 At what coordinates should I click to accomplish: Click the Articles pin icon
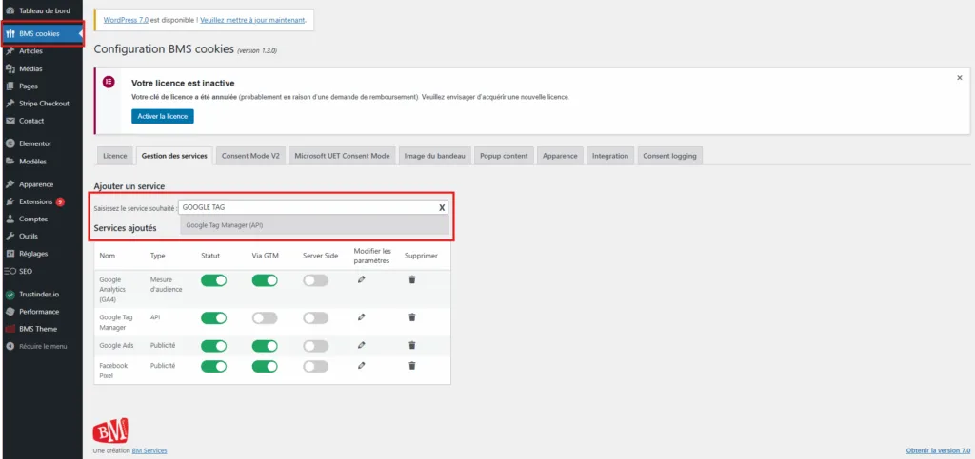pyautogui.click(x=10, y=51)
